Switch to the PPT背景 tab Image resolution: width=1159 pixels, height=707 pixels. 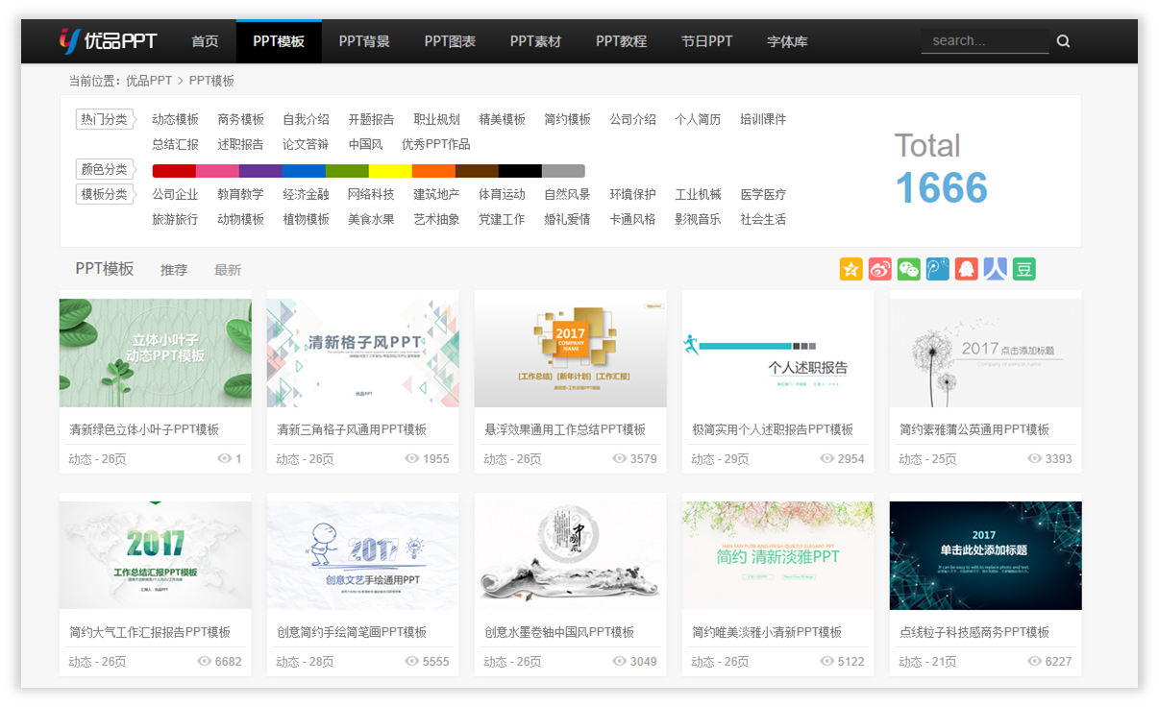click(364, 41)
